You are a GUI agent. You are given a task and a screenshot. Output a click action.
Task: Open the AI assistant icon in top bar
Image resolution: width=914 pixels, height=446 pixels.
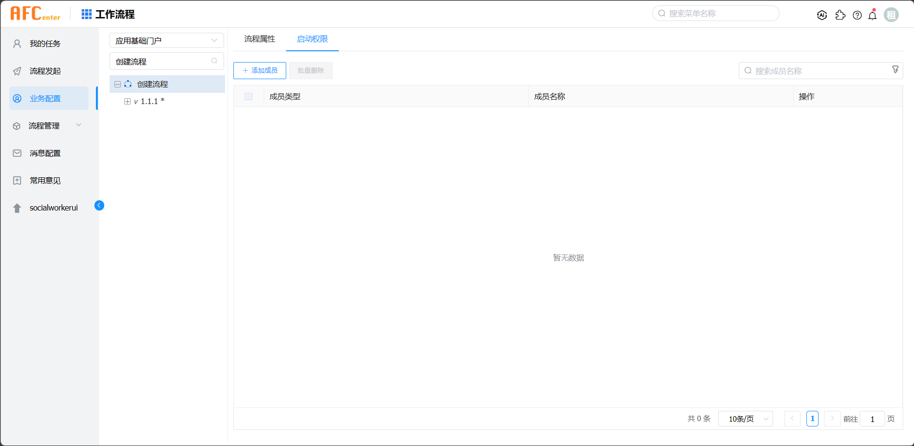click(x=822, y=15)
